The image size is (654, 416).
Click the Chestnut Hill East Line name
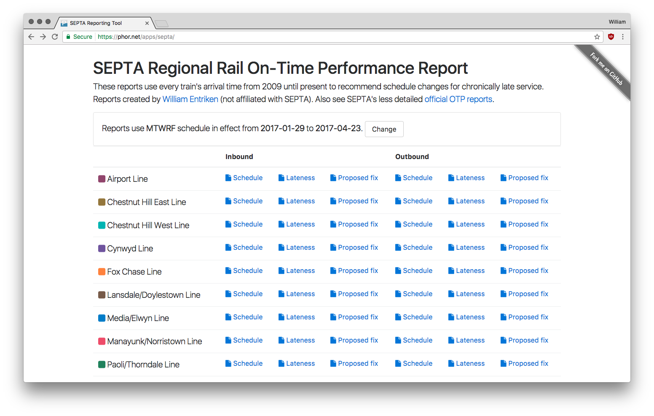pyautogui.click(x=147, y=202)
